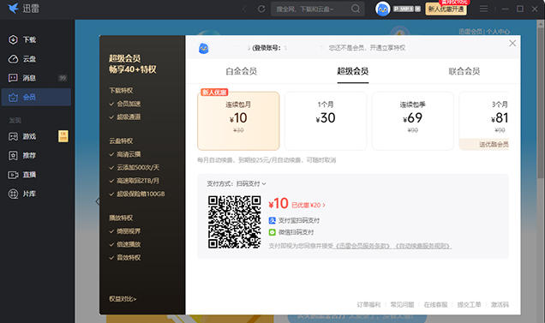
Task: Open the 自动续费服务规则 agreement link
Action: [x=422, y=246]
